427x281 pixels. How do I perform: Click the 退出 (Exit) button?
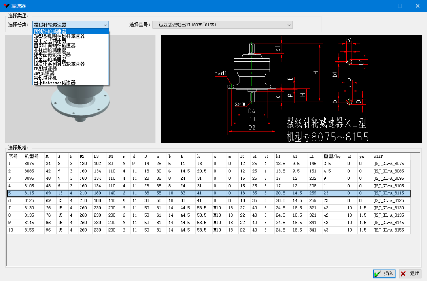pyautogui.click(x=410, y=273)
